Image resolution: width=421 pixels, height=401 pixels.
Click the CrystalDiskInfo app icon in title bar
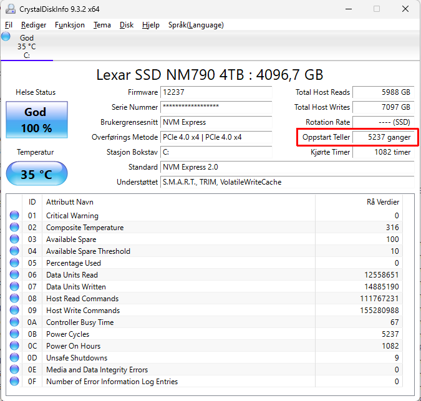pos(11,9)
